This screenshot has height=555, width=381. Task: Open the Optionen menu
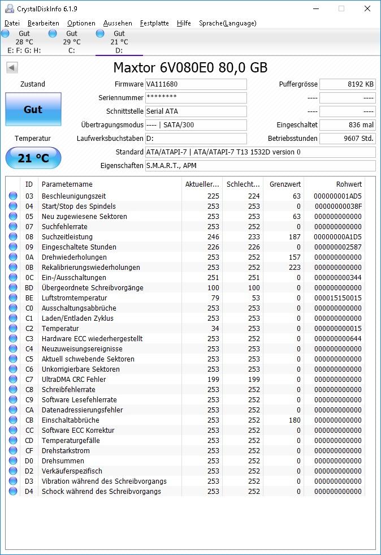pyautogui.click(x=81, y=23)
